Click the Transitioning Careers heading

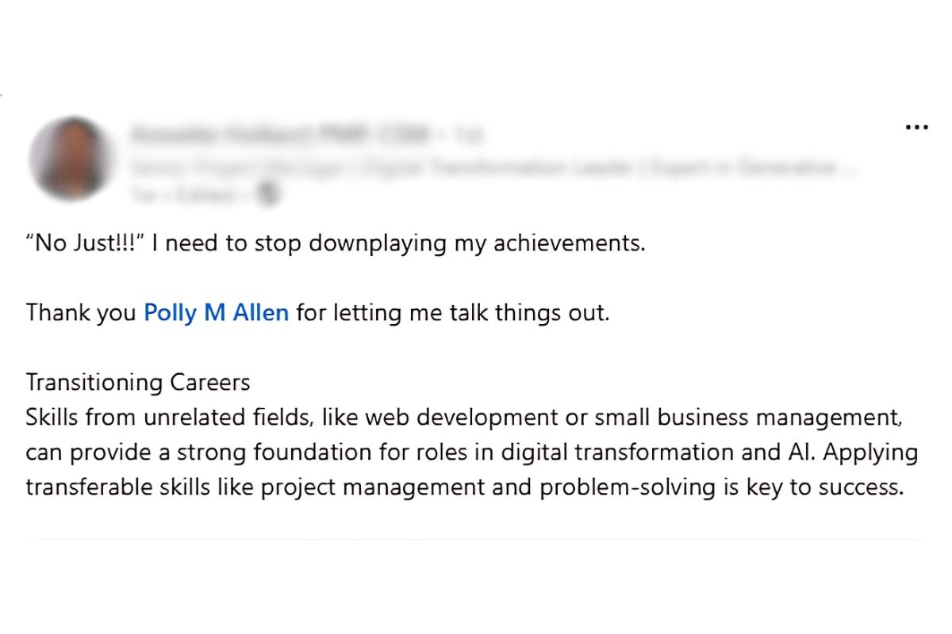tap(138, 383)
